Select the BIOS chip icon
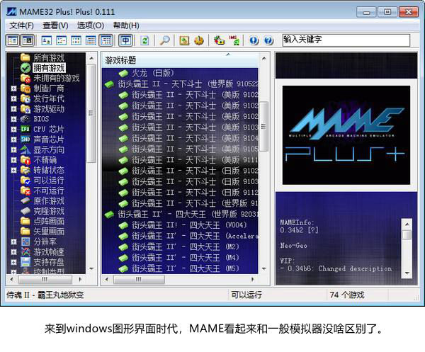 [25, 119]
